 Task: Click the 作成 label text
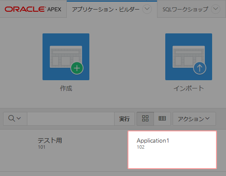[66, 88]
